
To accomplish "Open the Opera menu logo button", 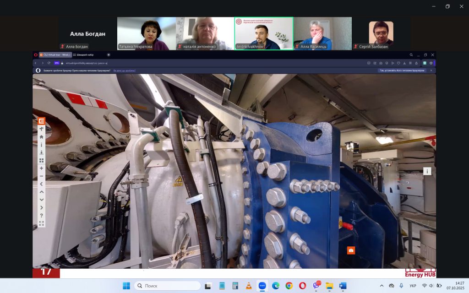I will click(x=36, y=55).
